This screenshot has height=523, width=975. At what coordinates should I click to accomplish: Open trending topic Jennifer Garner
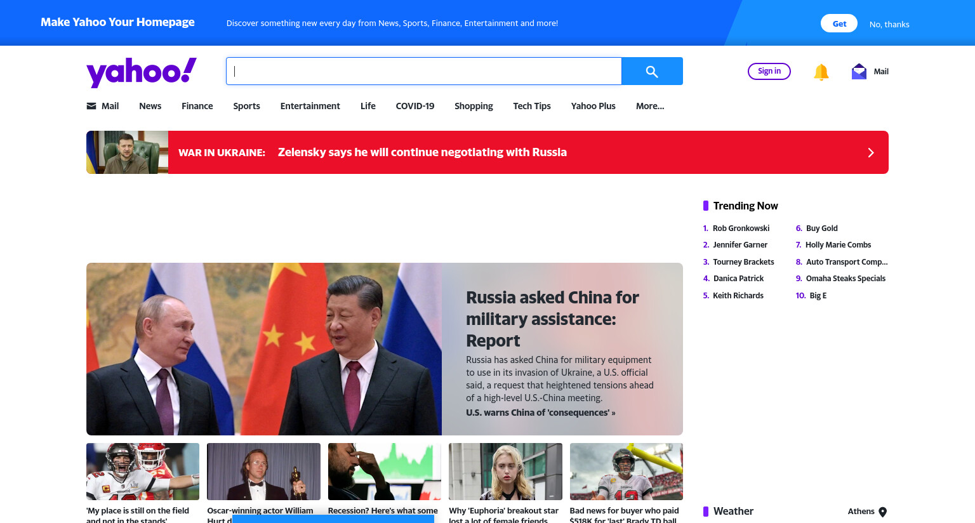click(740, 245)
